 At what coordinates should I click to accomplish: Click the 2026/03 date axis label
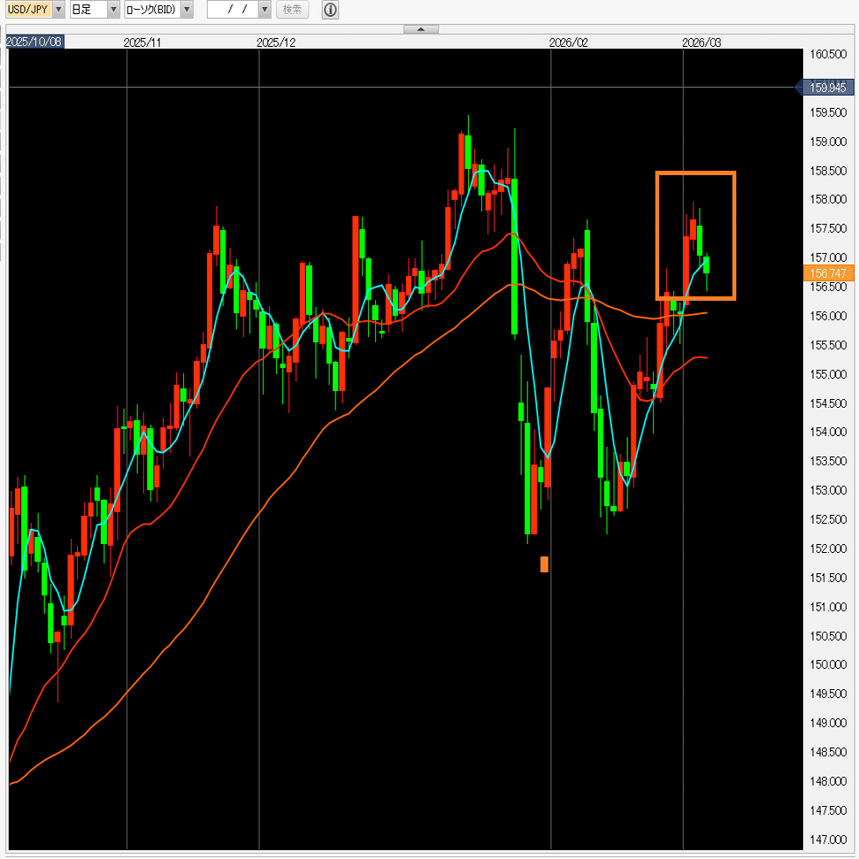[x=702, y=42]
